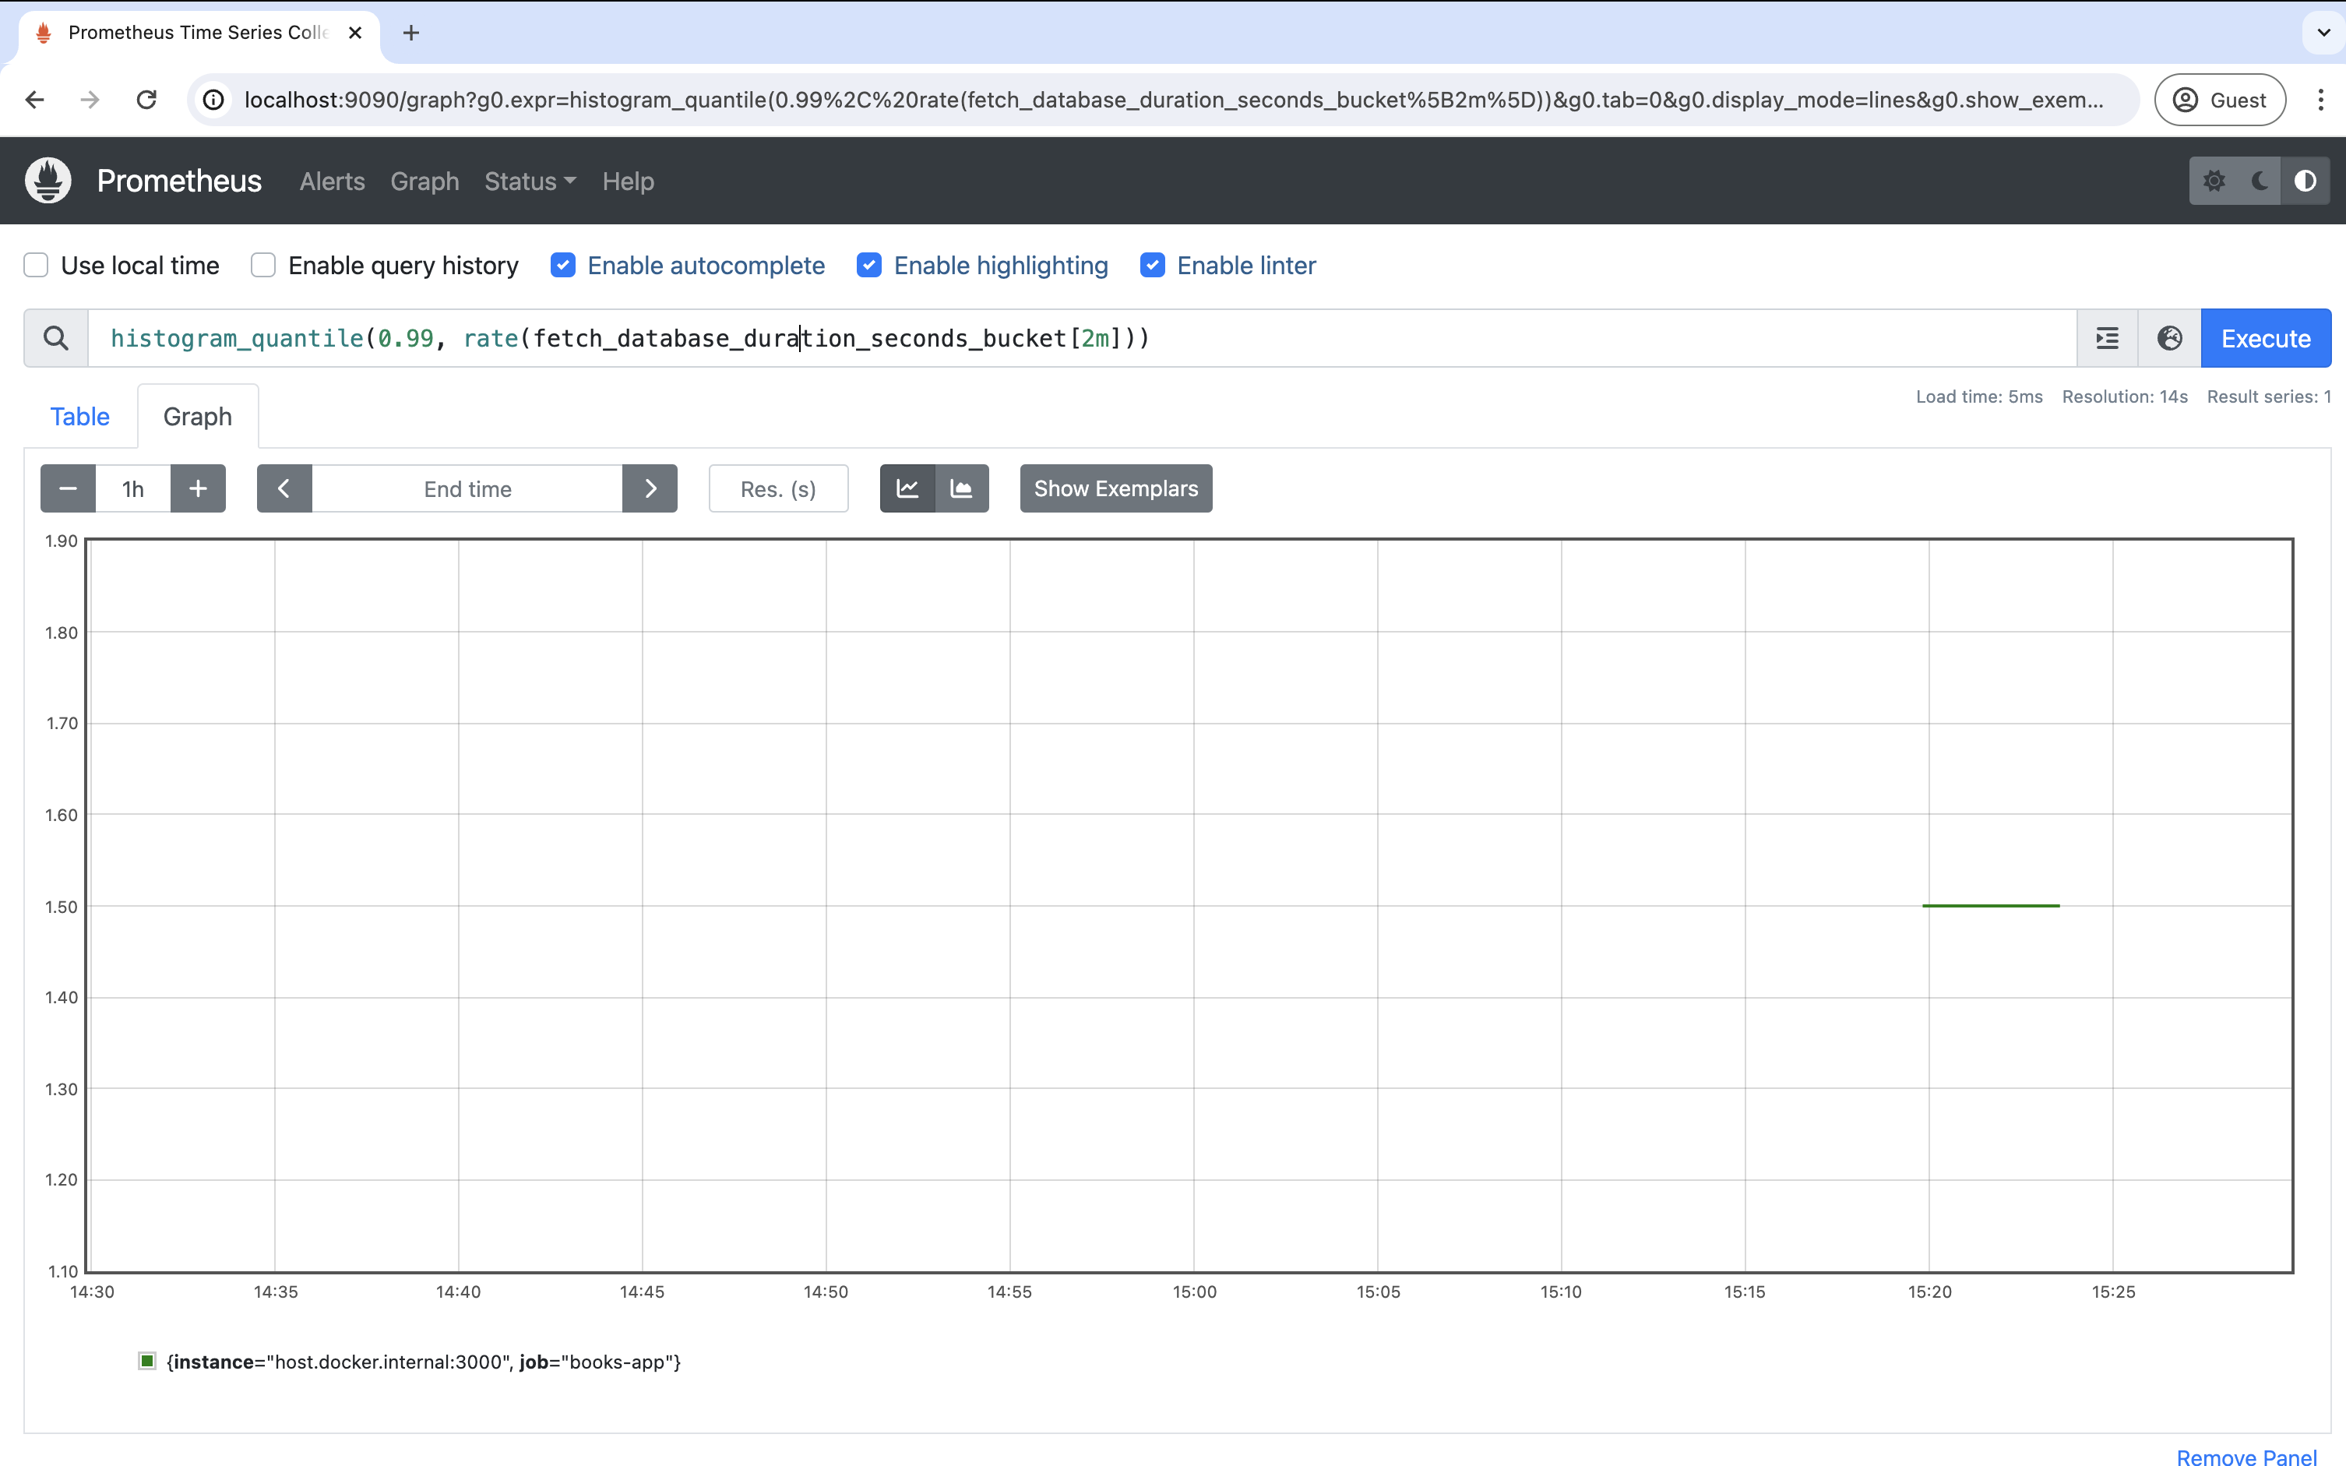Click the 1.50 y-axis value label
Viewport: 2346px width, 1466px height.
61,907
